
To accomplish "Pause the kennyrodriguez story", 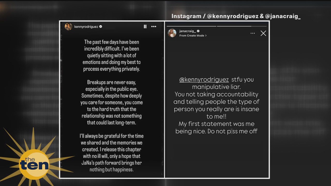I will (145, 27).
